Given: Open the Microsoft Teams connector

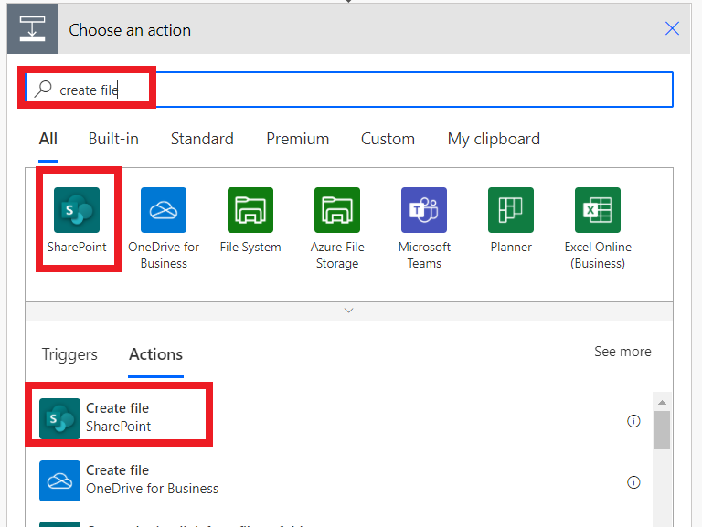Looking at the screenshot, I should tap(424, 210).
